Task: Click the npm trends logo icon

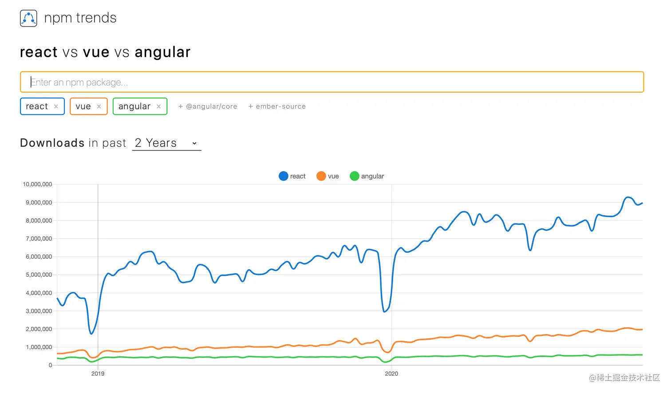Action: (28, 18)
